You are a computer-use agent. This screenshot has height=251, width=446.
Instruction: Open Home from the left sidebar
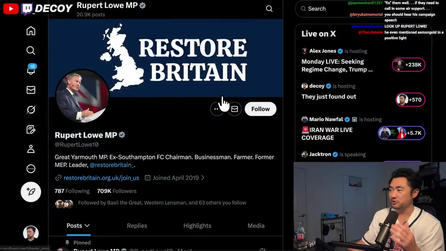[x=31, y=31]
